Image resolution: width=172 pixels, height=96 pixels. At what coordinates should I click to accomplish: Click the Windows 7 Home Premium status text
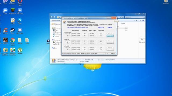coord(80,54)
